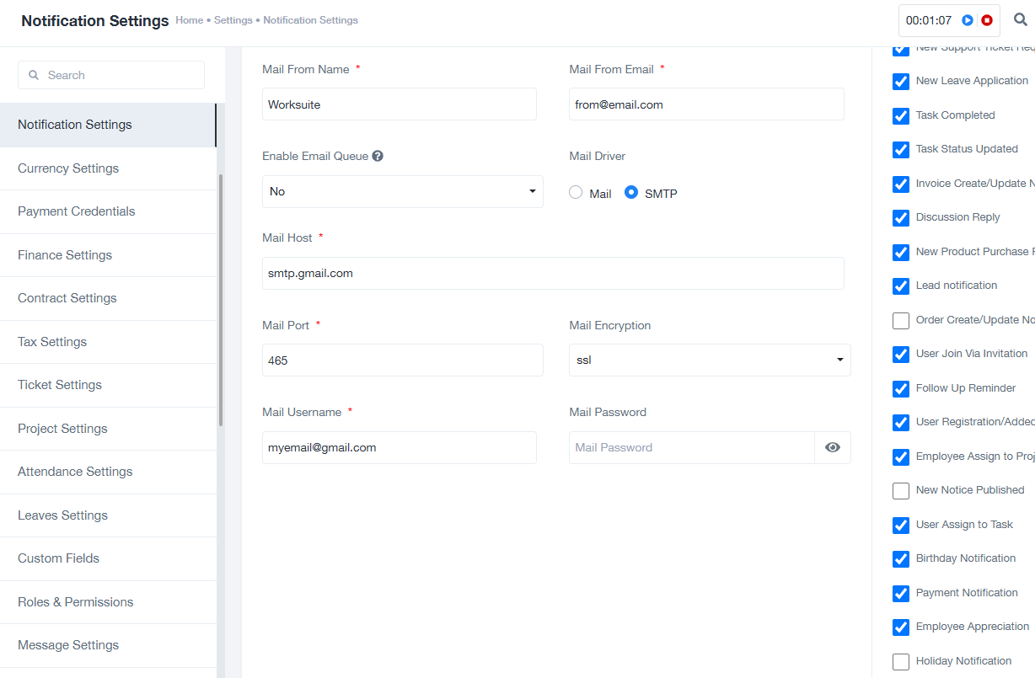The width and height of the screenshot is (1035, 678).
Task: Uncheck the Birthday Notification checkbox
Action: click(x=901, y=558)
